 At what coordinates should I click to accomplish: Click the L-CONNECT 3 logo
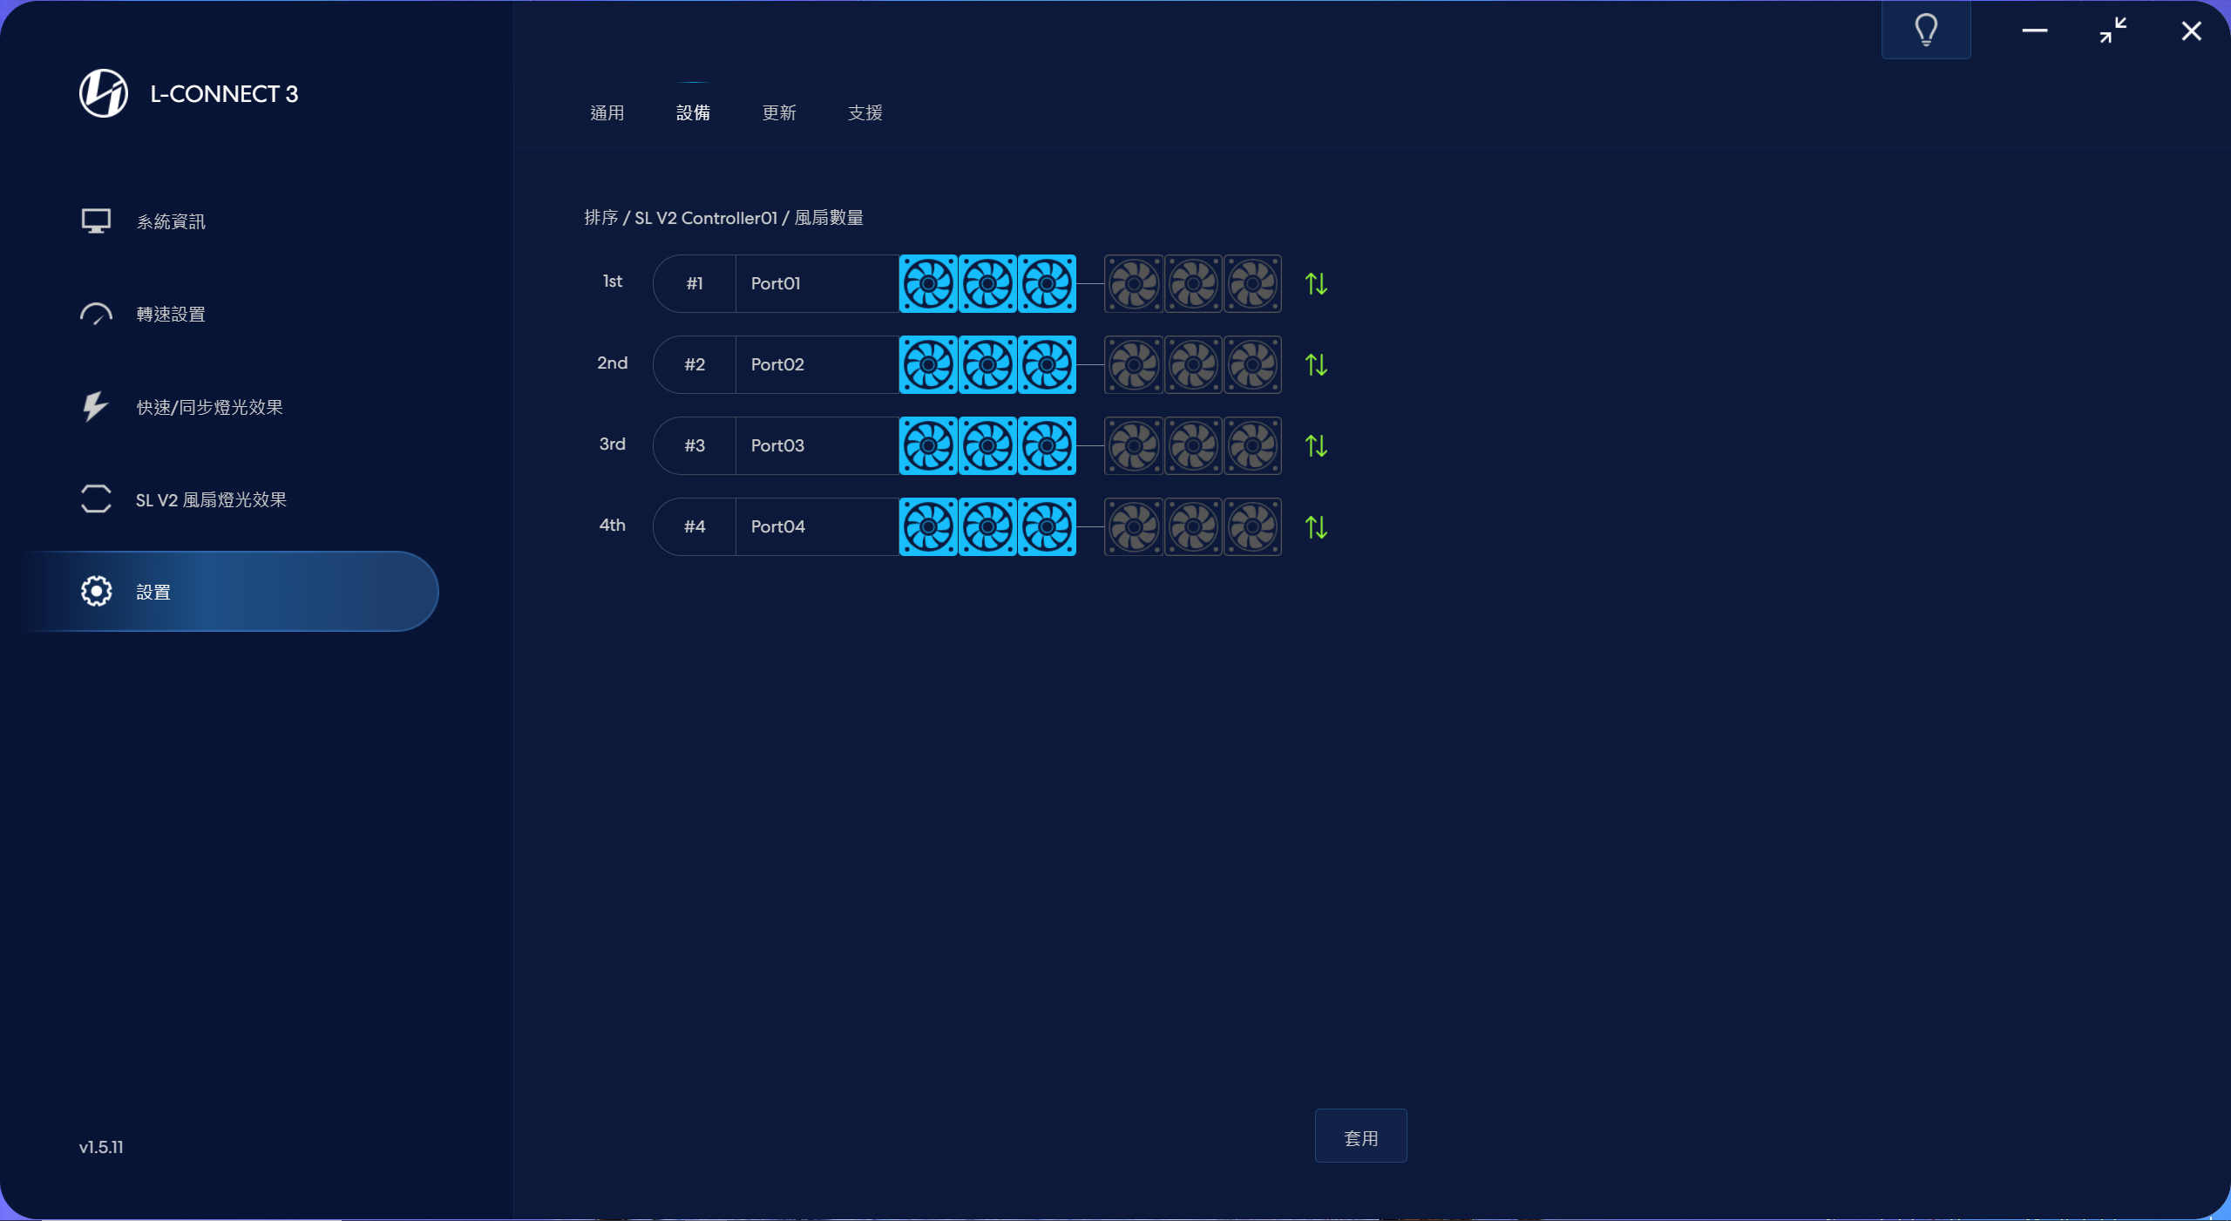(104, 93)
